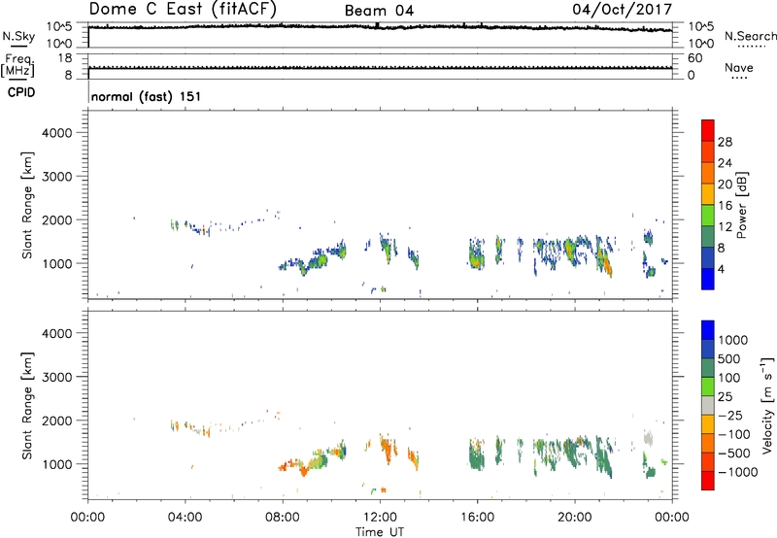The image size is (777, 538).
Task: Click the blue top of velocity colorbar
Action: [708, 330]
